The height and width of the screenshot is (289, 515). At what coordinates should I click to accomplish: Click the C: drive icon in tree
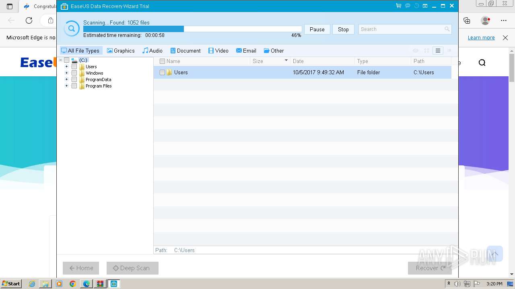coord(74,60)
